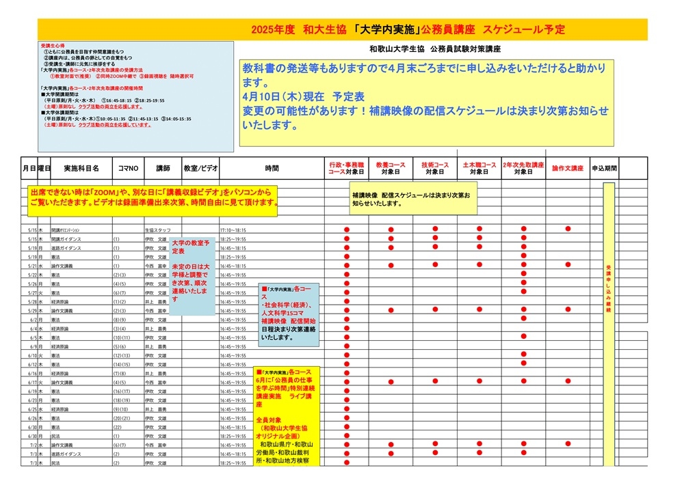Select '進路ガイダンス' in the 5/19 row

[66, 248]
